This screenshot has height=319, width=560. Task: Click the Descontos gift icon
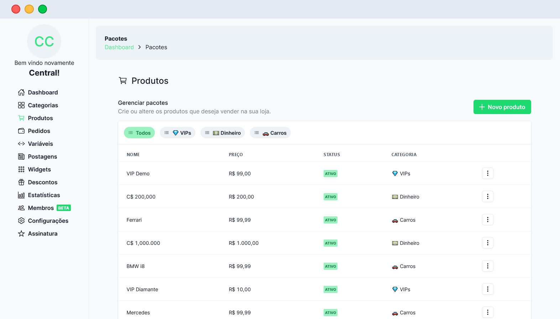[21, 182]
